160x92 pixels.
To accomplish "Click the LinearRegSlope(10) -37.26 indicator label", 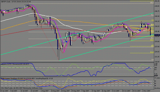I will [44, 78].
